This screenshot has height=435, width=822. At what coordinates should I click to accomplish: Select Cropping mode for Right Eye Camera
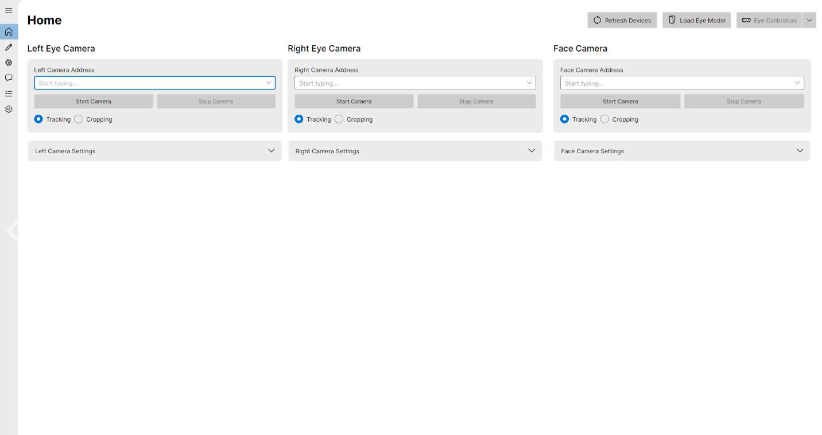pyautogui.click(x=339, y=119)
